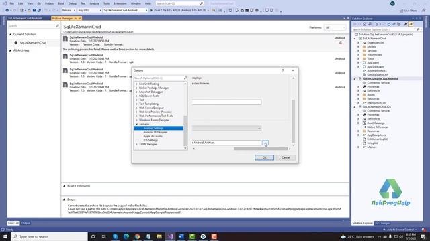Switch to the Output tab

(x=26, y=223)
